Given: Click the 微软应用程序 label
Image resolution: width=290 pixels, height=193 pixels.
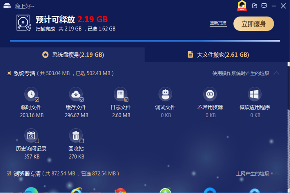Looking at the screenshot, I should coord(255,107).
